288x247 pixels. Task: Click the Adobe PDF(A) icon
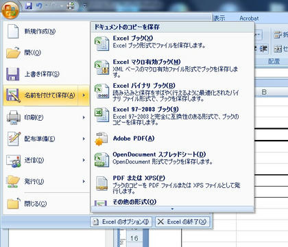pyautogui.click(x=101, y=139)
